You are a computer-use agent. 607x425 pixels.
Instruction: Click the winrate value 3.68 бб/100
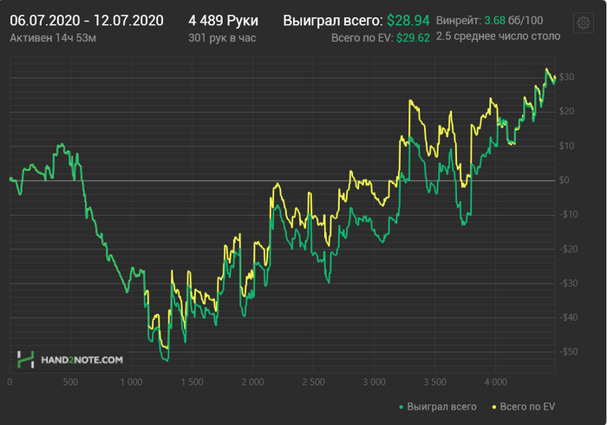(513, 21)
